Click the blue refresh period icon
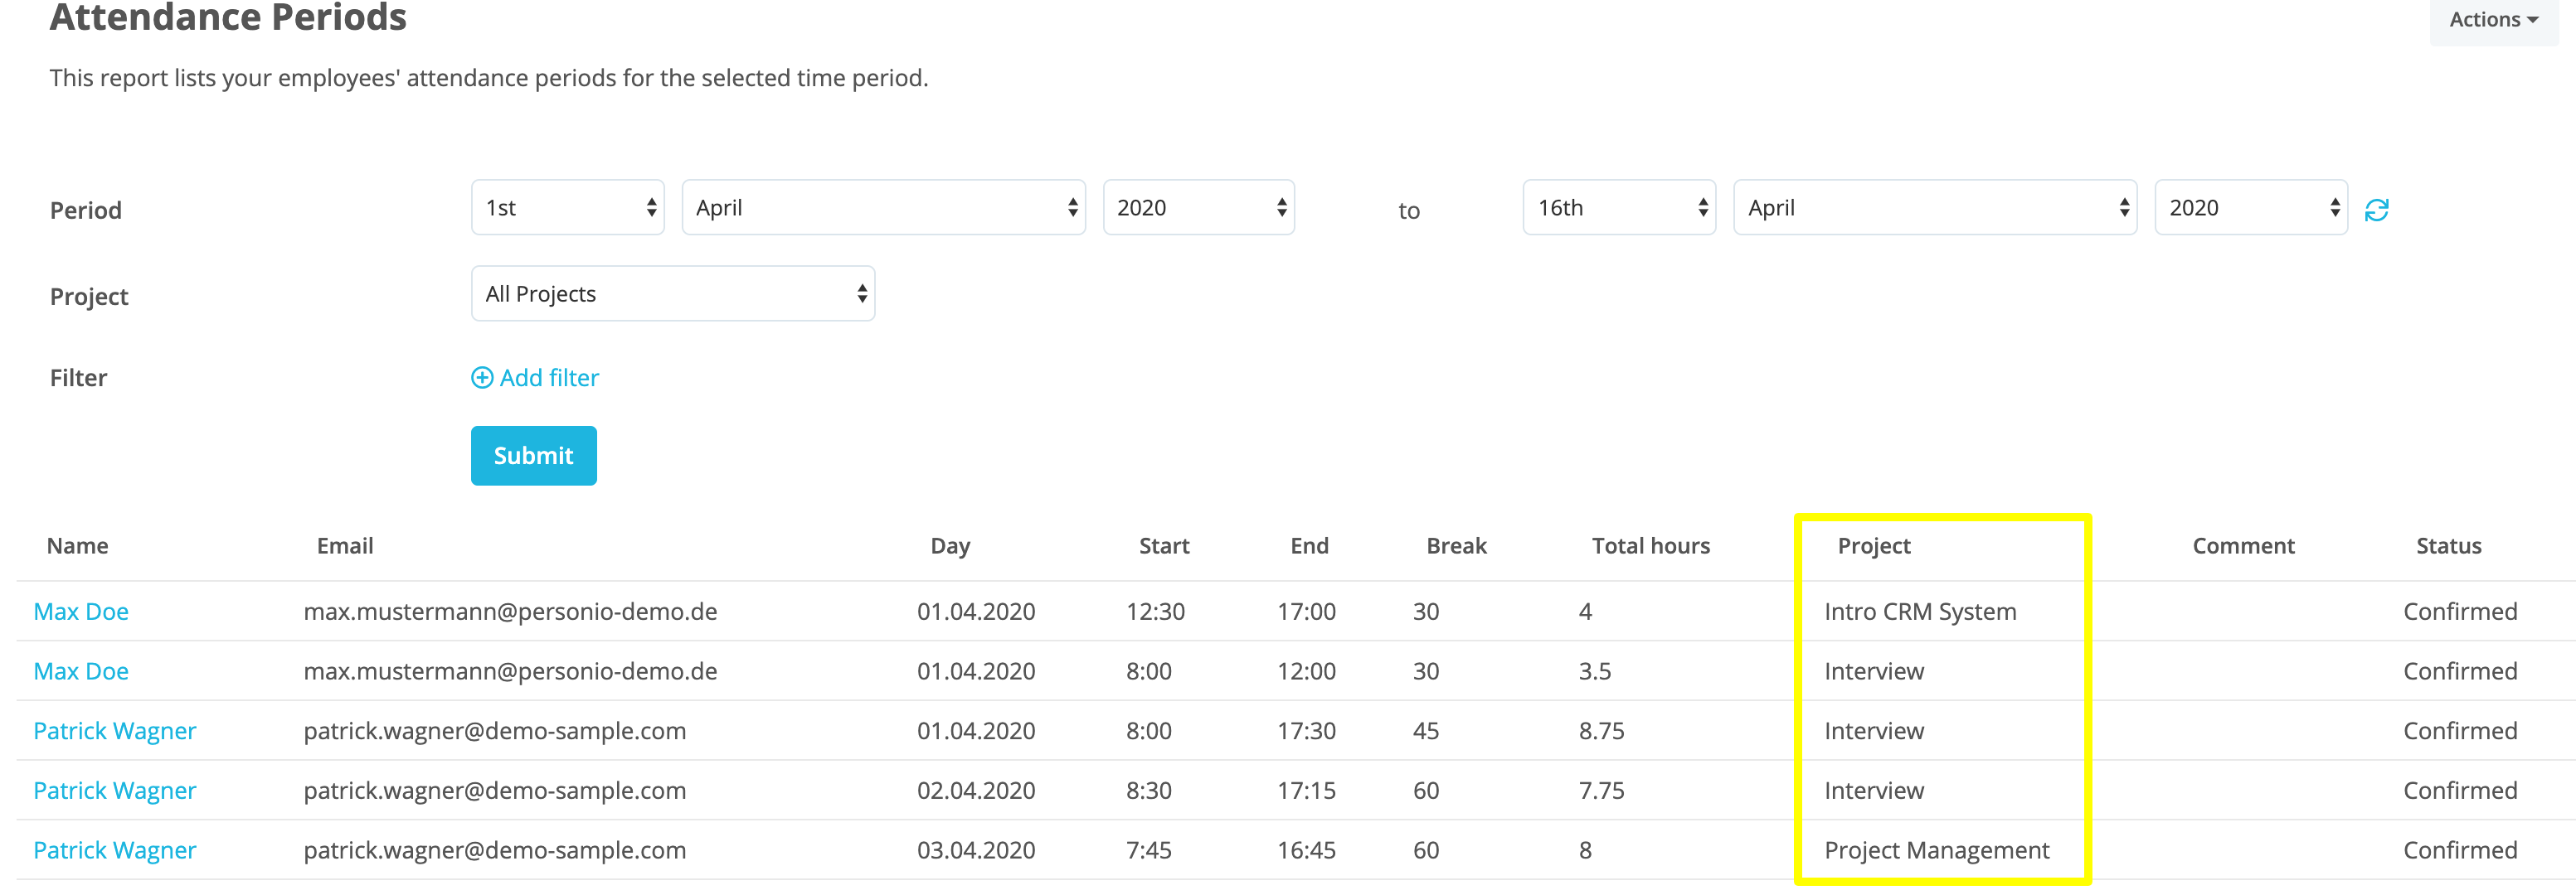Image resolution: width=2576 pixels, height=895 pixels. click(2376, 210)
